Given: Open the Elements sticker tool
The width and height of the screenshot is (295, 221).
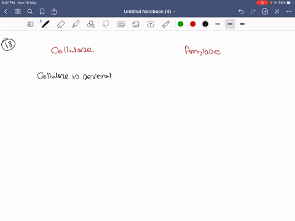Looking at the screenshot, I should (120, 24).
